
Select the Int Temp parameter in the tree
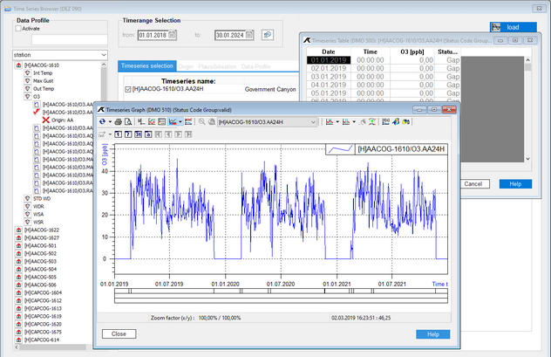click(x=43, y=72)
